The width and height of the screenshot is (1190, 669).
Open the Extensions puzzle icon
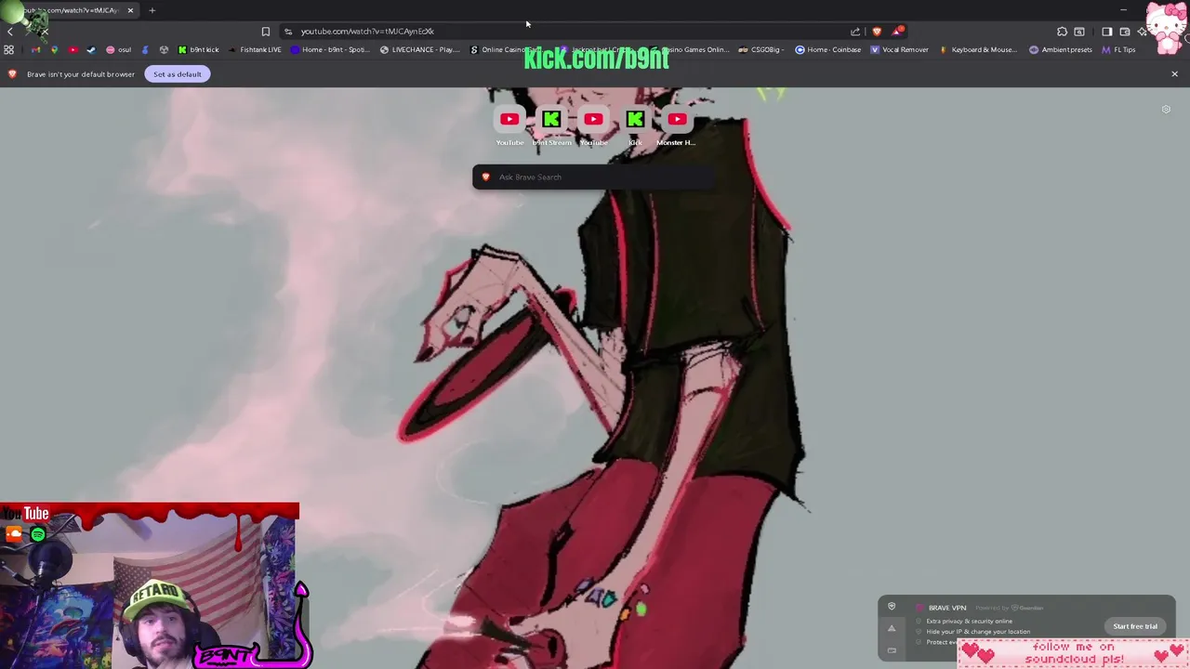click(1062, 32)
